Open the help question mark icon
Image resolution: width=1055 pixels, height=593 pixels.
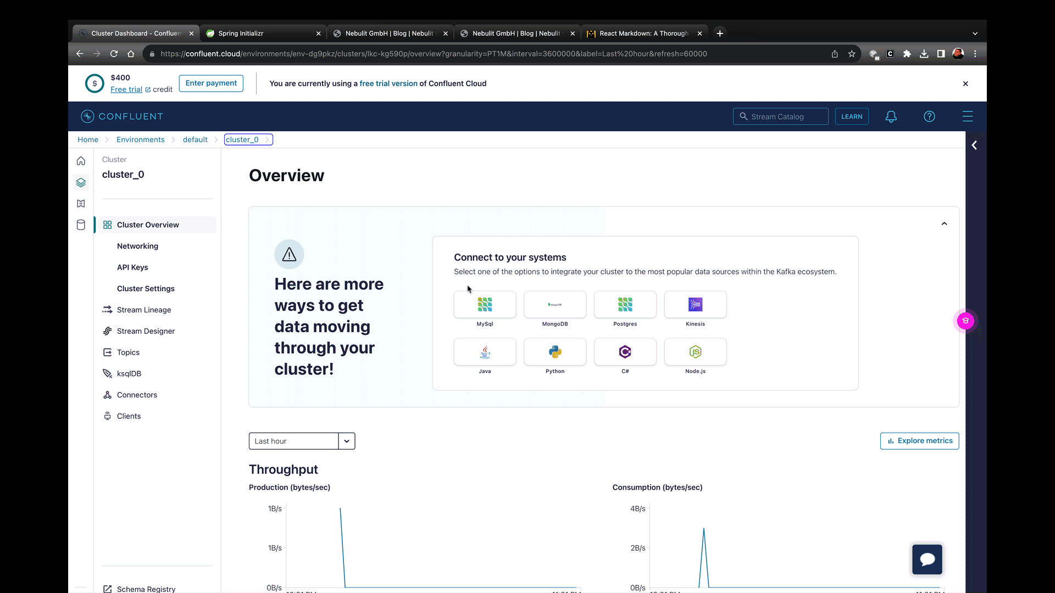[929, 116]
